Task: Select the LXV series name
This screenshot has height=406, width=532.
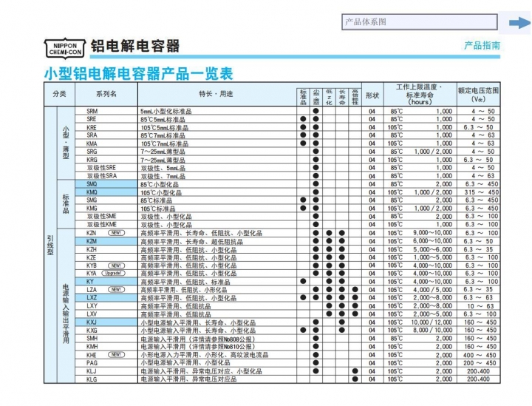Action: 92,314
